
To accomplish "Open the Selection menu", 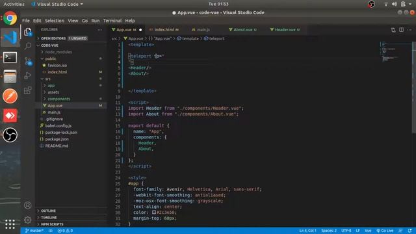I will pyautogui.click(x=55, y=20).
